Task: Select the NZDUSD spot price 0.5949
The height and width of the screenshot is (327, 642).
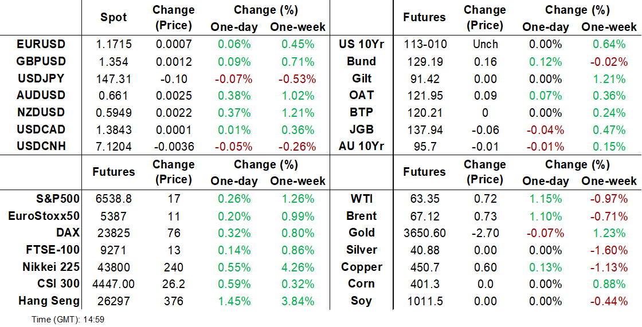Action: click(x=114, y=113)
